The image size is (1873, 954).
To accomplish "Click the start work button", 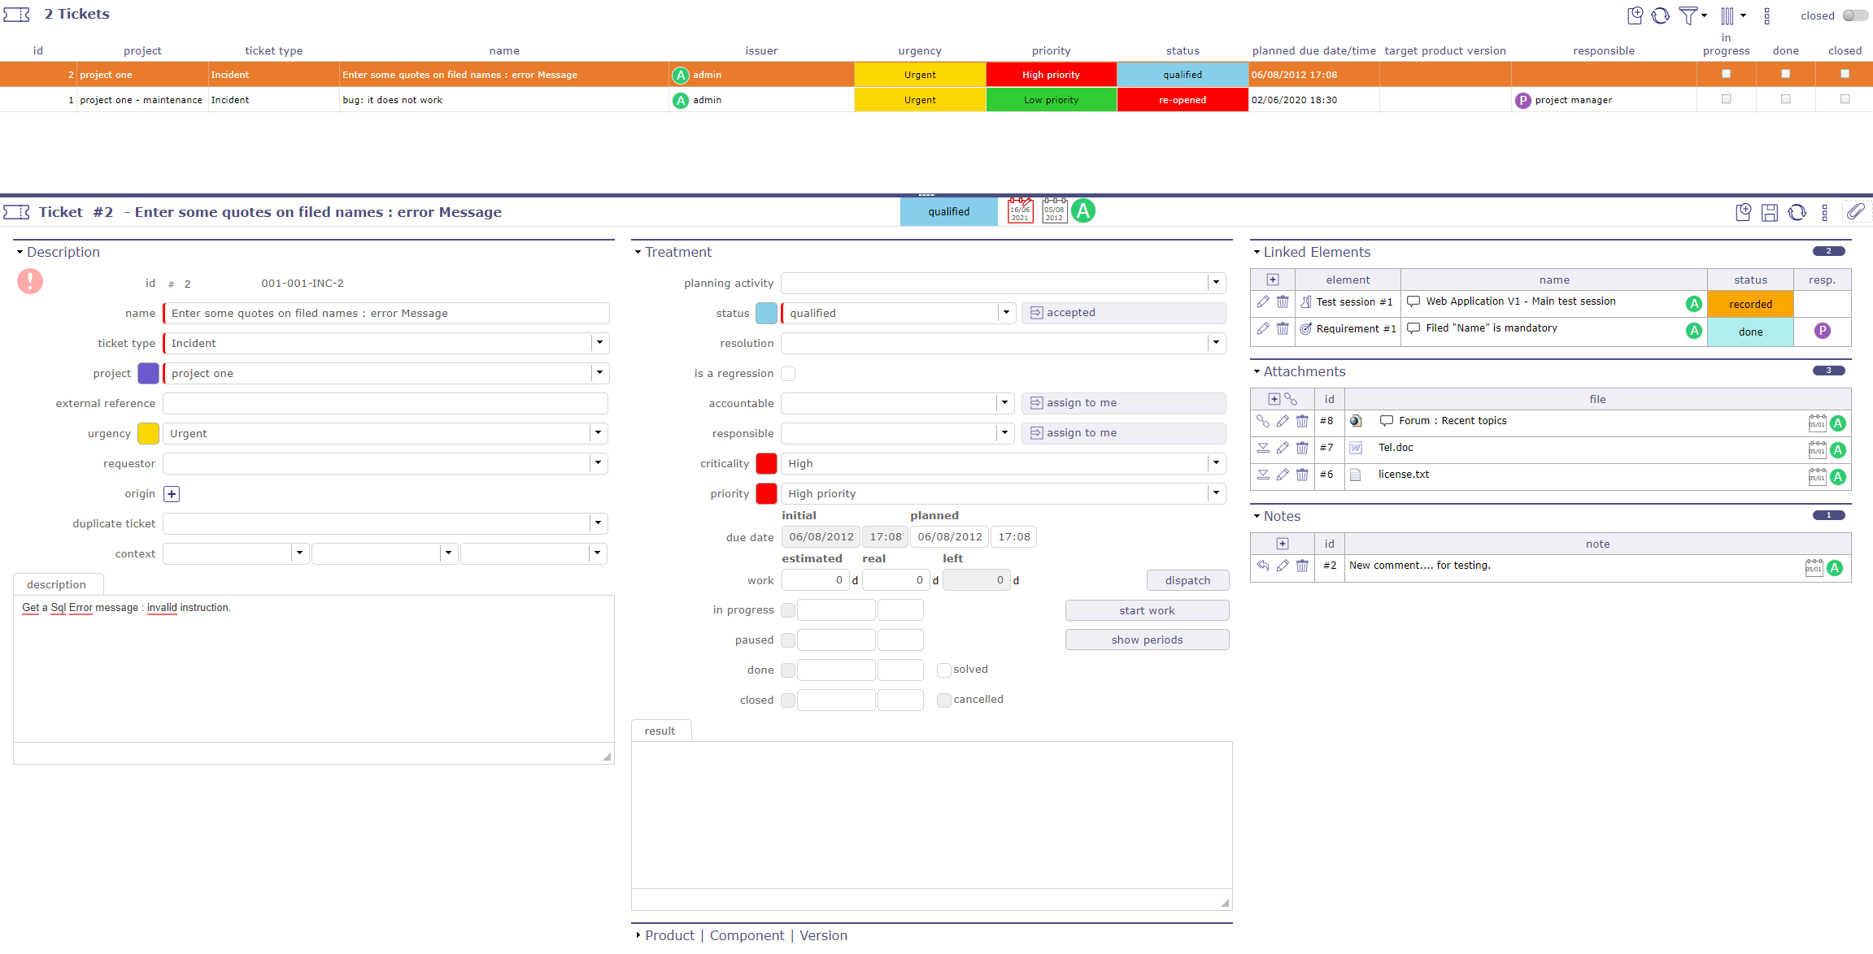I will point(1147,610).
